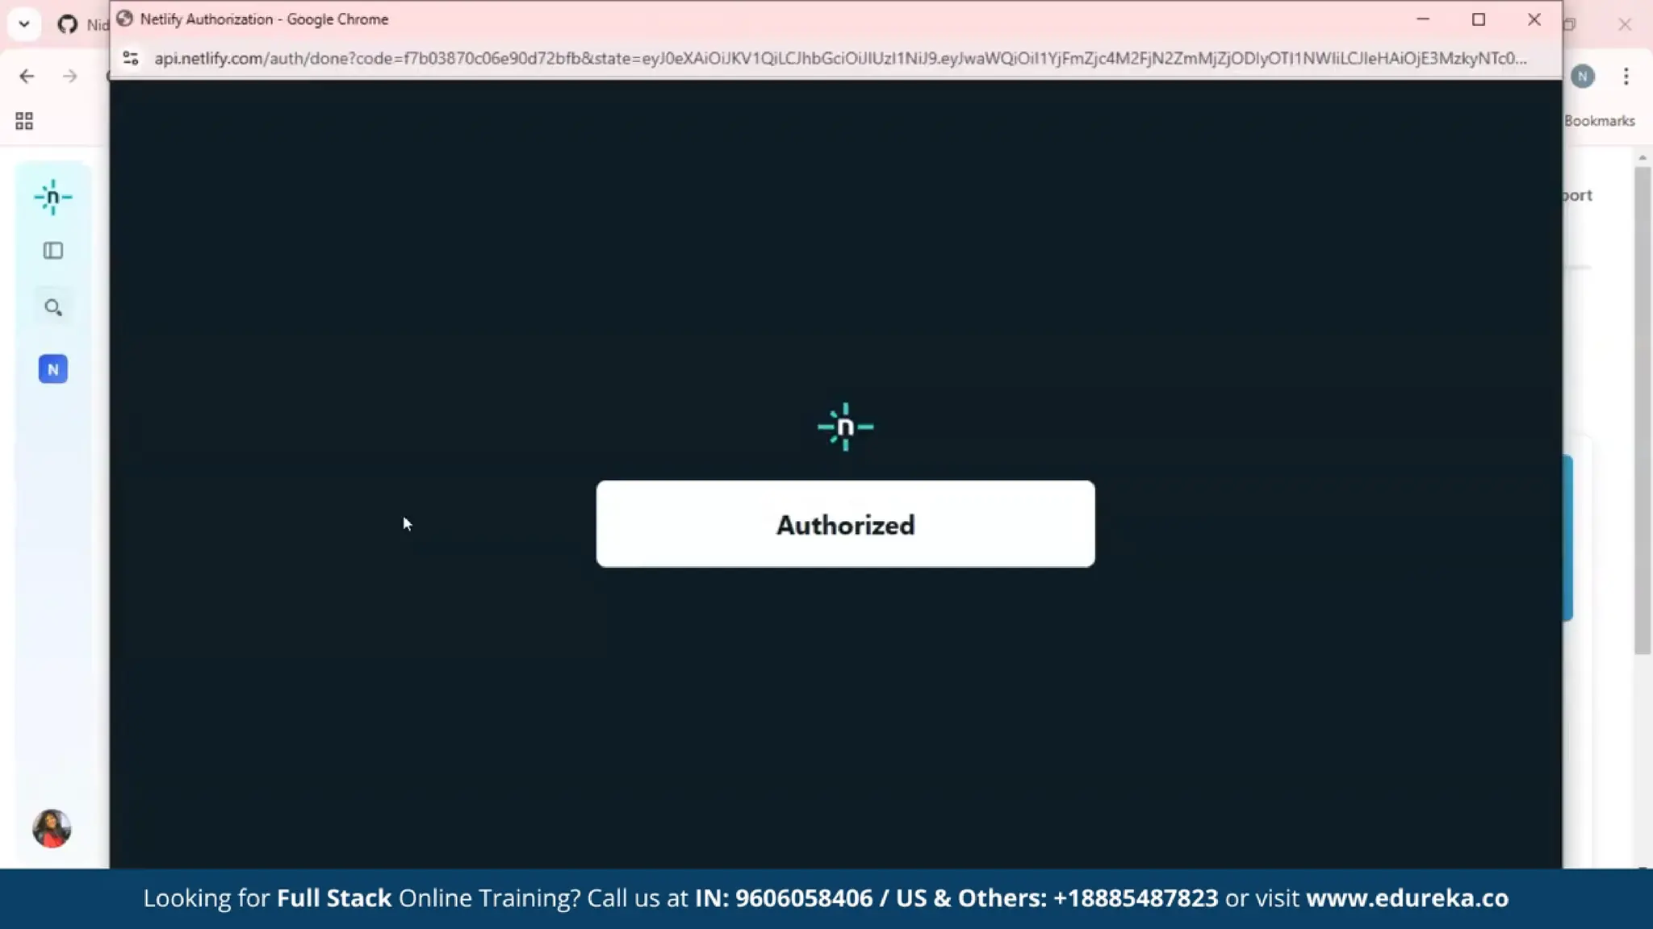The image size is (1653, 929).
Task: Close the background Chrome window
Action: pos(1625,24)
